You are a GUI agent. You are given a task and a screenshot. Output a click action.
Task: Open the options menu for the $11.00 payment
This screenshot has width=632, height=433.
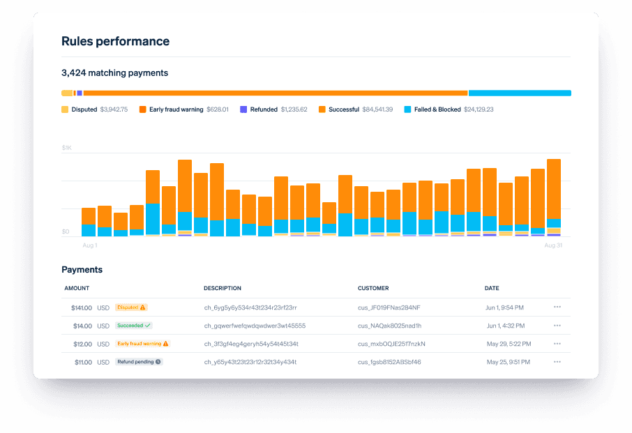(x=557, y=362)
